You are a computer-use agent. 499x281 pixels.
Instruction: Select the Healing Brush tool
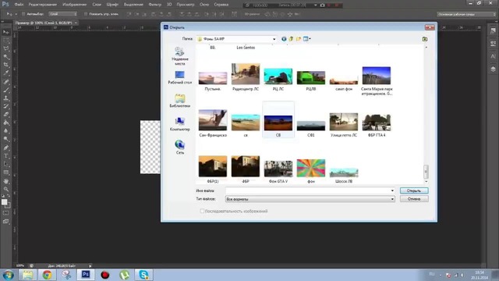[6, 82]
